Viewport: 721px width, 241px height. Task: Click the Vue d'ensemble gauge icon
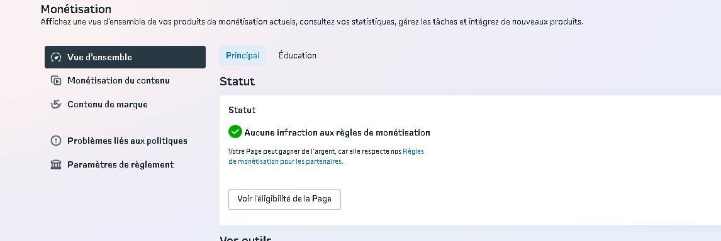56,57
